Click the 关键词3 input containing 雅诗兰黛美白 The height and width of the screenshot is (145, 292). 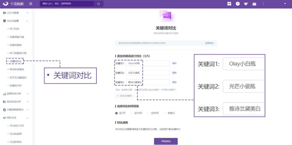tap(148, 82)
